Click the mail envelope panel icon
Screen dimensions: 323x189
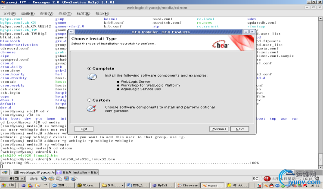pos(51,179)
